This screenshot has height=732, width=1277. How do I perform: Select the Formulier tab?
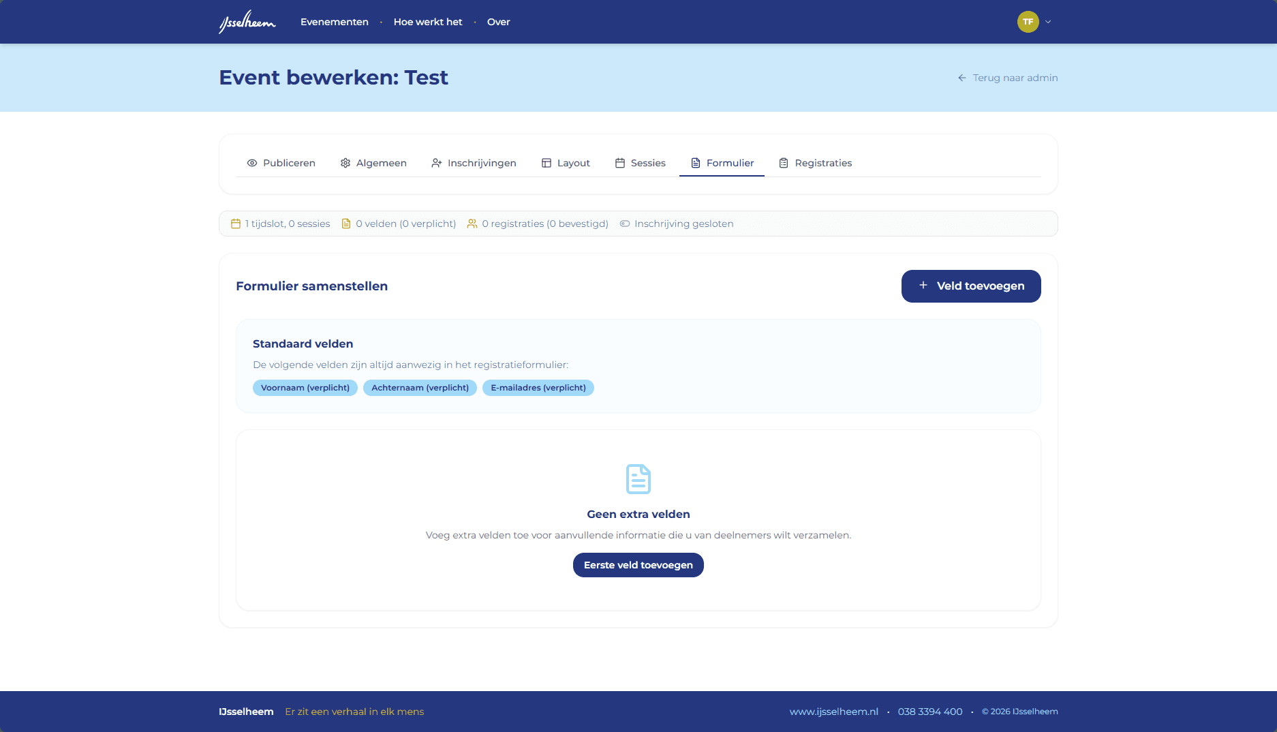point(722,163)
